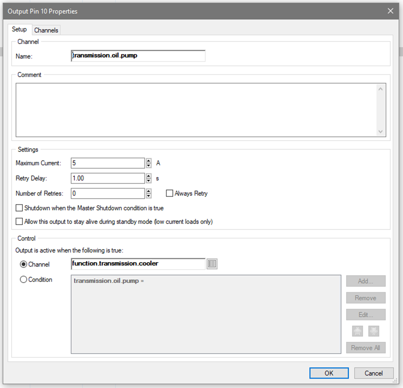Enable the Always Retry checkbox
Viewport: 403px width, 388px height.
[x=169, y=193]
